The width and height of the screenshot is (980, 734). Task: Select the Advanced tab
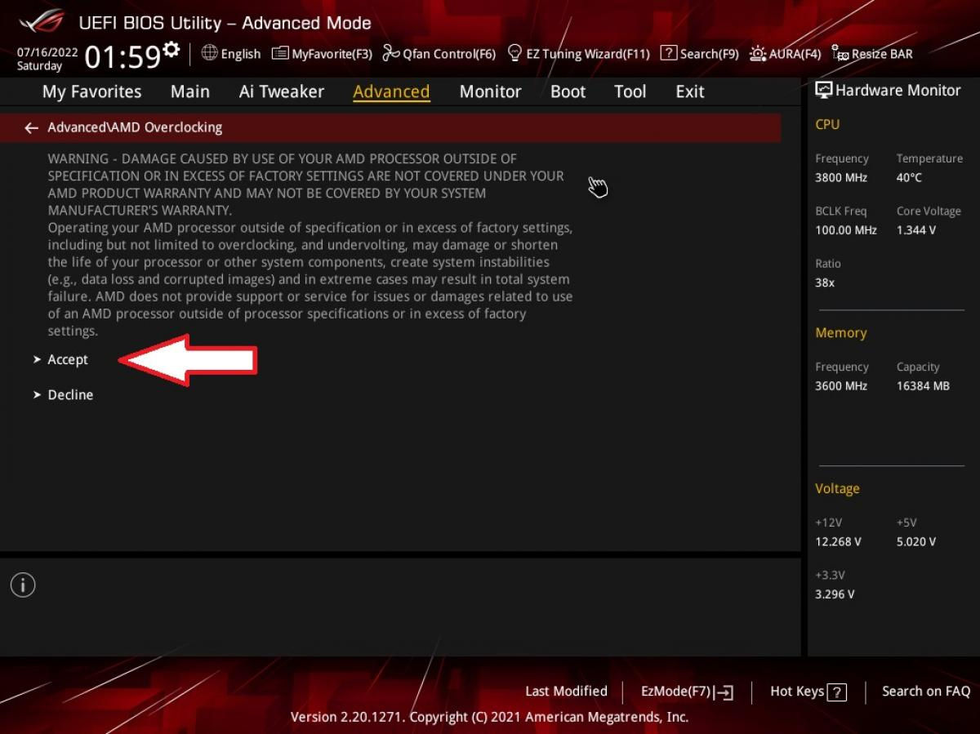391,91
